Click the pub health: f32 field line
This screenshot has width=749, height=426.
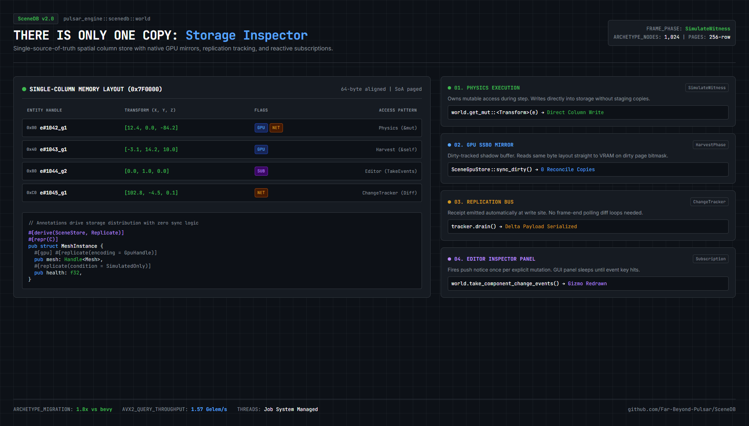tap(58, 273)
